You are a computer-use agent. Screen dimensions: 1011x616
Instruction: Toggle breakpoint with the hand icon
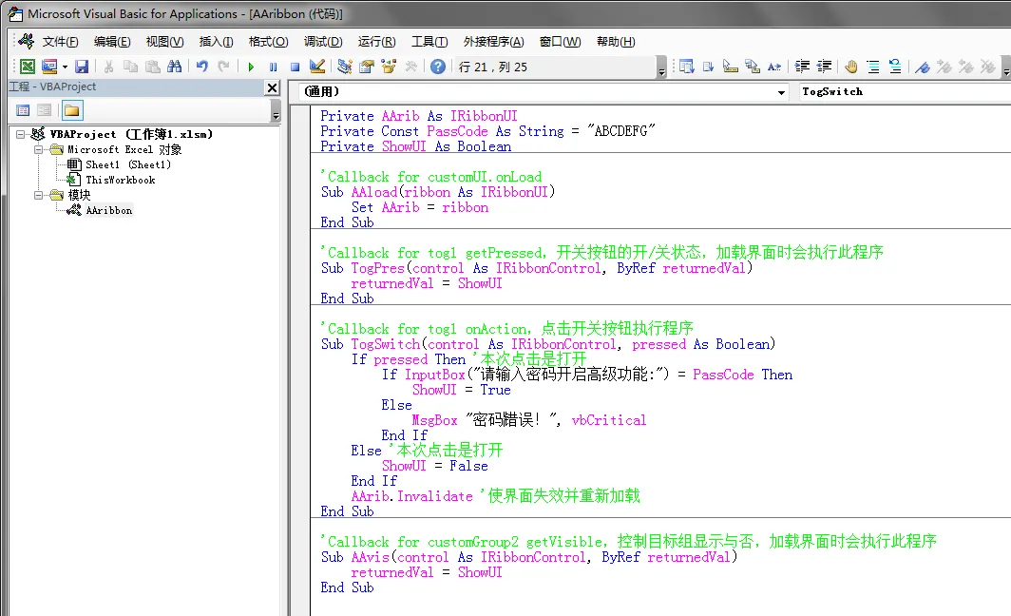[x=851, y=67]
